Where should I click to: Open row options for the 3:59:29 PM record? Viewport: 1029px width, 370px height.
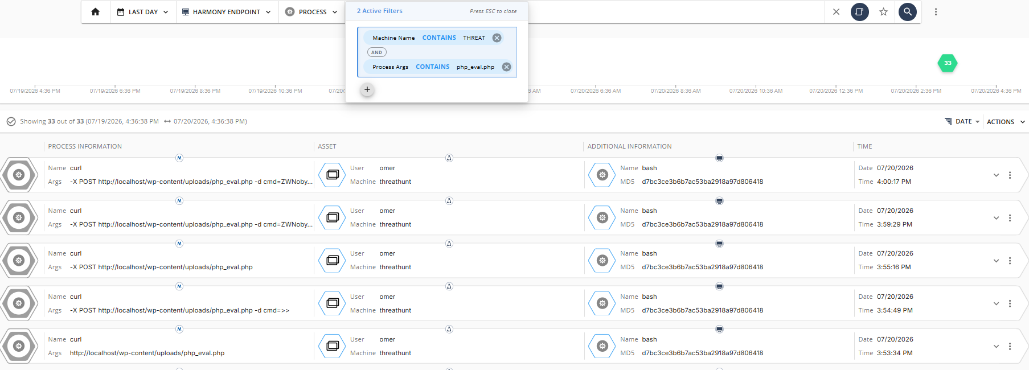click(1010, 218)
